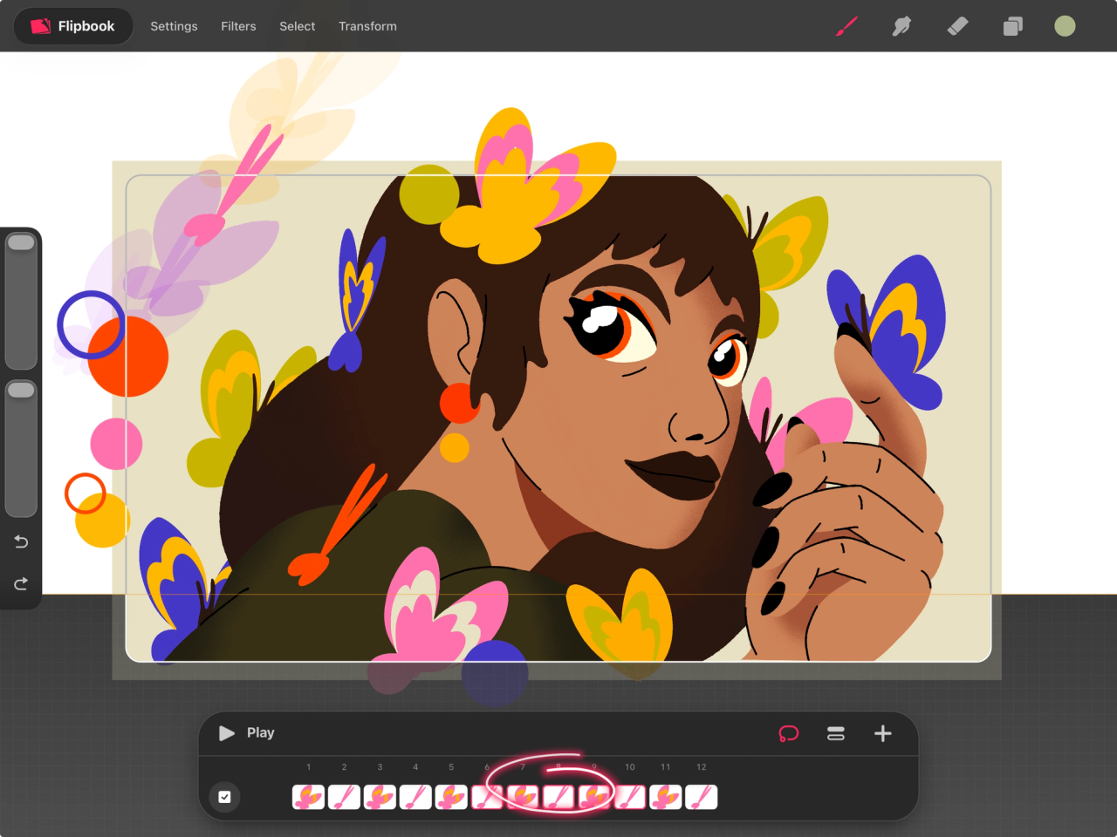Add a new frame with the plus button
The height and width of the screenshot is (837, 1117).
coord(882,733)
